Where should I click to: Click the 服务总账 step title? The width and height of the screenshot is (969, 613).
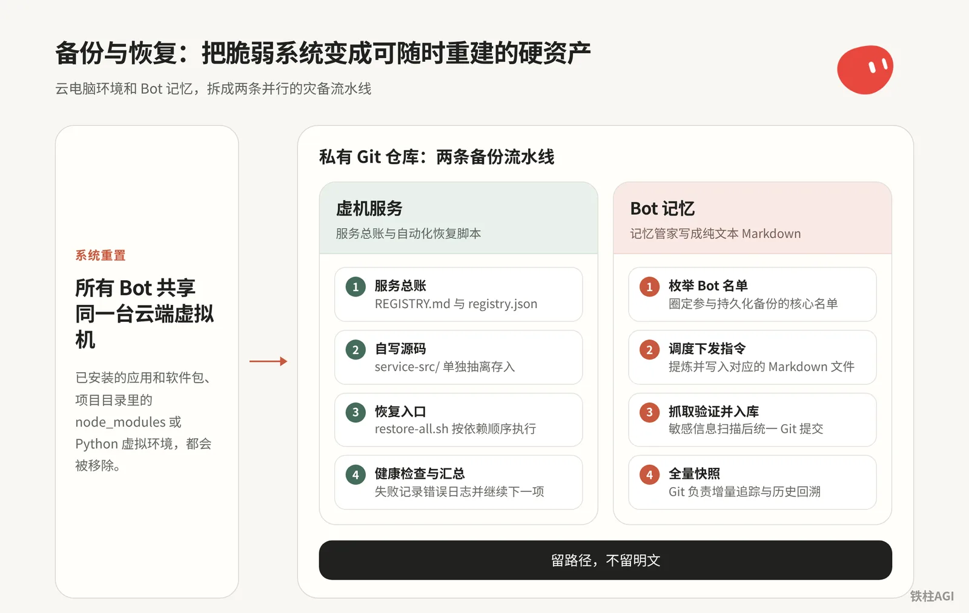(400, 286)
